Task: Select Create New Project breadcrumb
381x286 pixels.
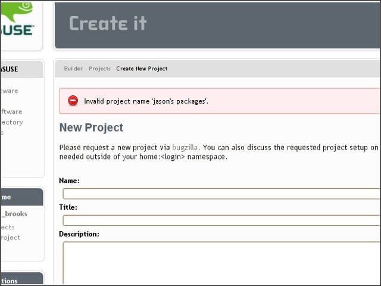Action: (x=142, y=69)
